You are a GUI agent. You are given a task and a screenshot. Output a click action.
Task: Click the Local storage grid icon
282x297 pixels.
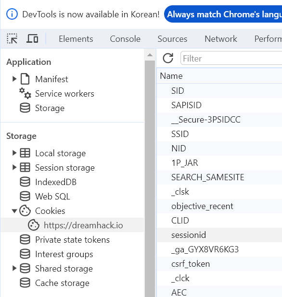click(x=25, y=153)
